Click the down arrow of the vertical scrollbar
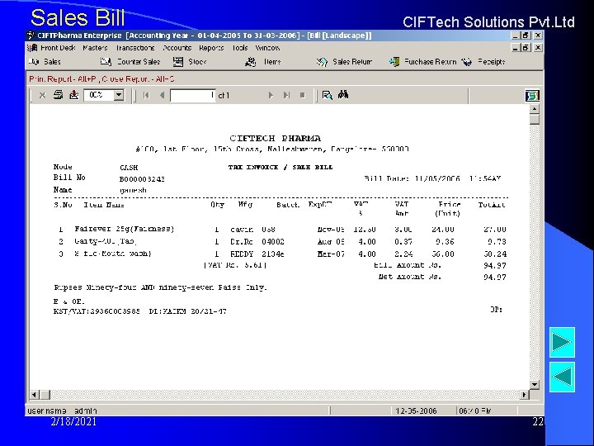The image size is (594, 446). (534, 384)
